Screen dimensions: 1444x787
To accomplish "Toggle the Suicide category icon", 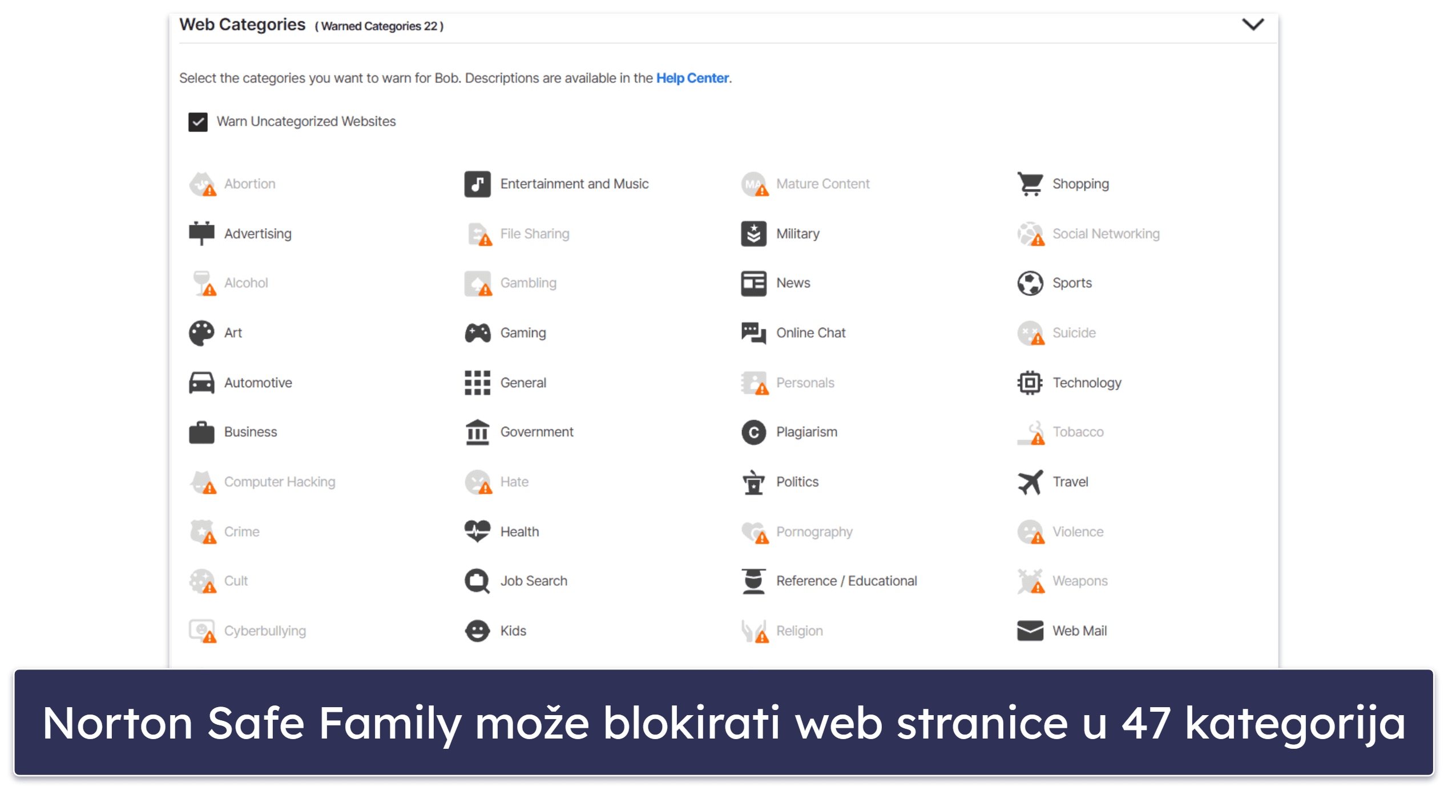I will click(x=1031, y=333).
